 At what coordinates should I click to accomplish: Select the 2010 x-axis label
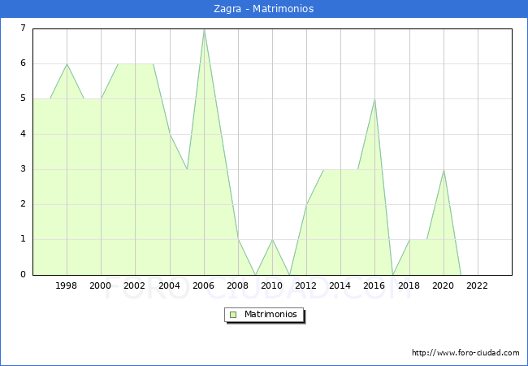(x=272, y=285)
